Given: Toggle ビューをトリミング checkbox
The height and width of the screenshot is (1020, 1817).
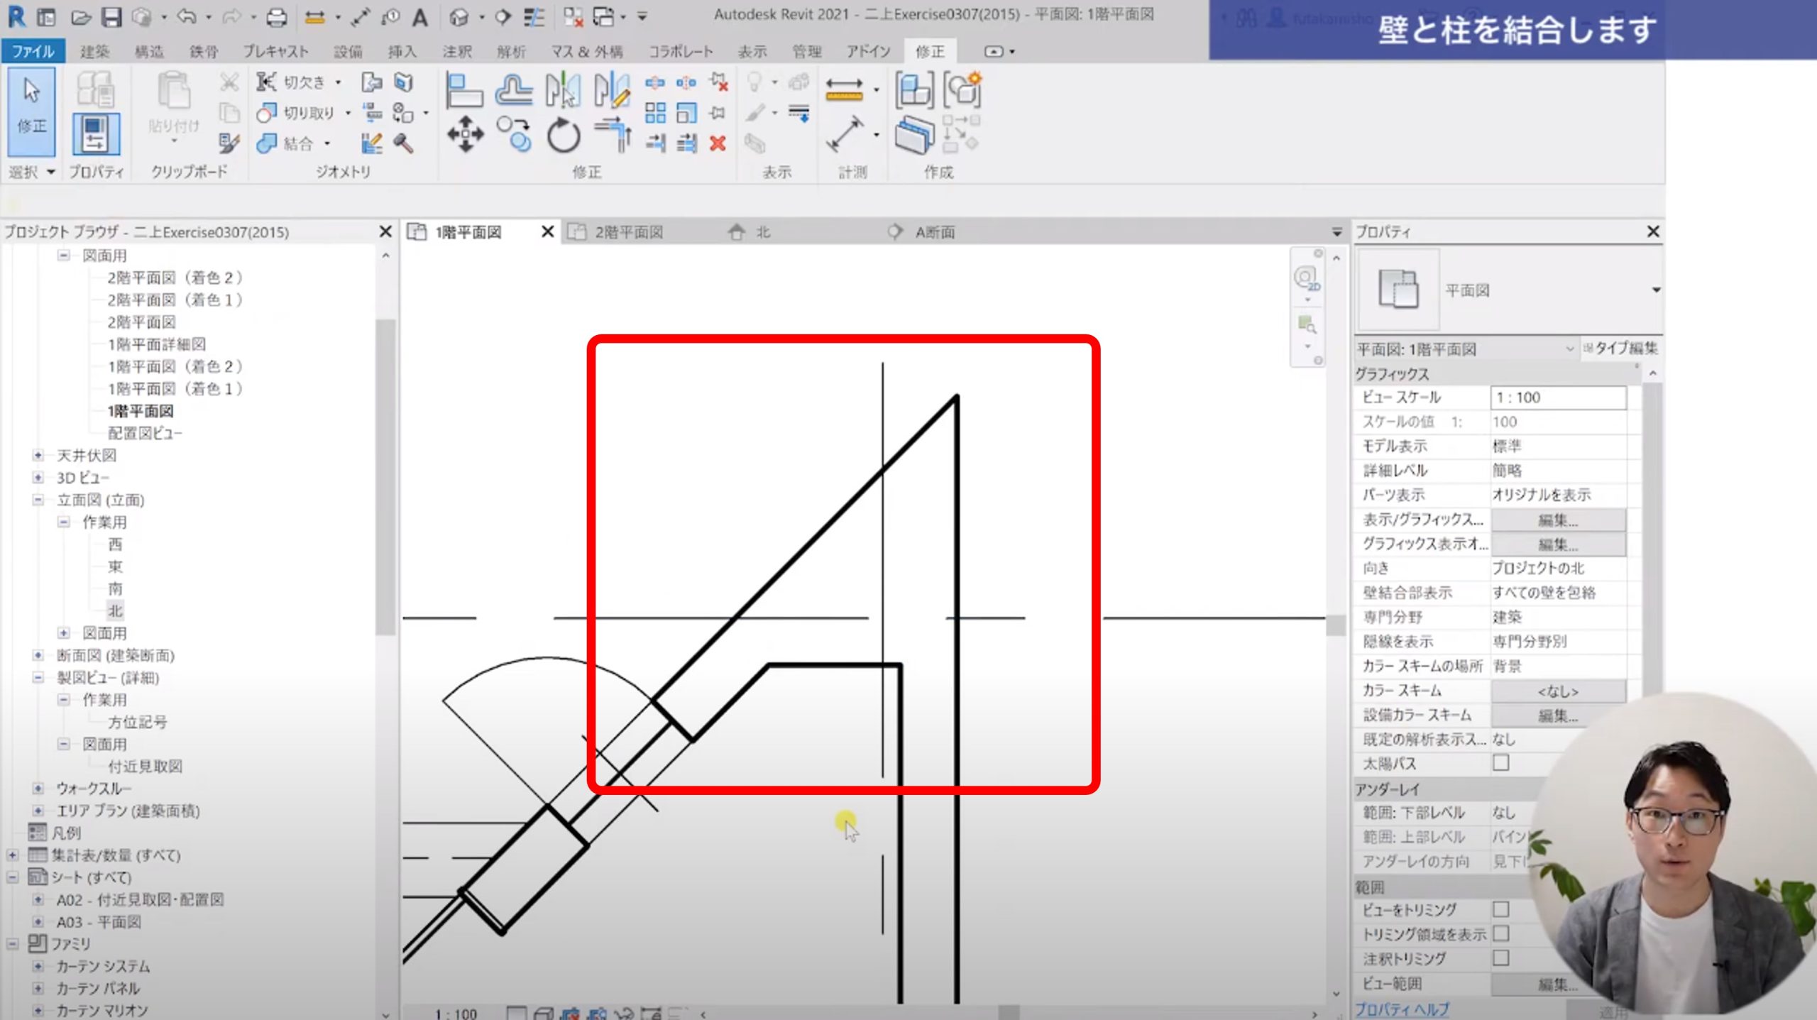Looking at the screenshot, I should [x=1500, y=909].
